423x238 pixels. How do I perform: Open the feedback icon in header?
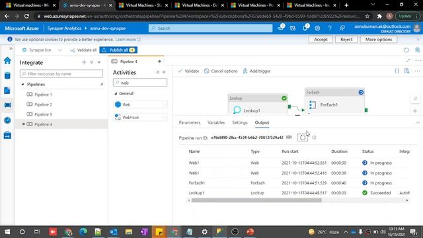(x=342, y=28)
